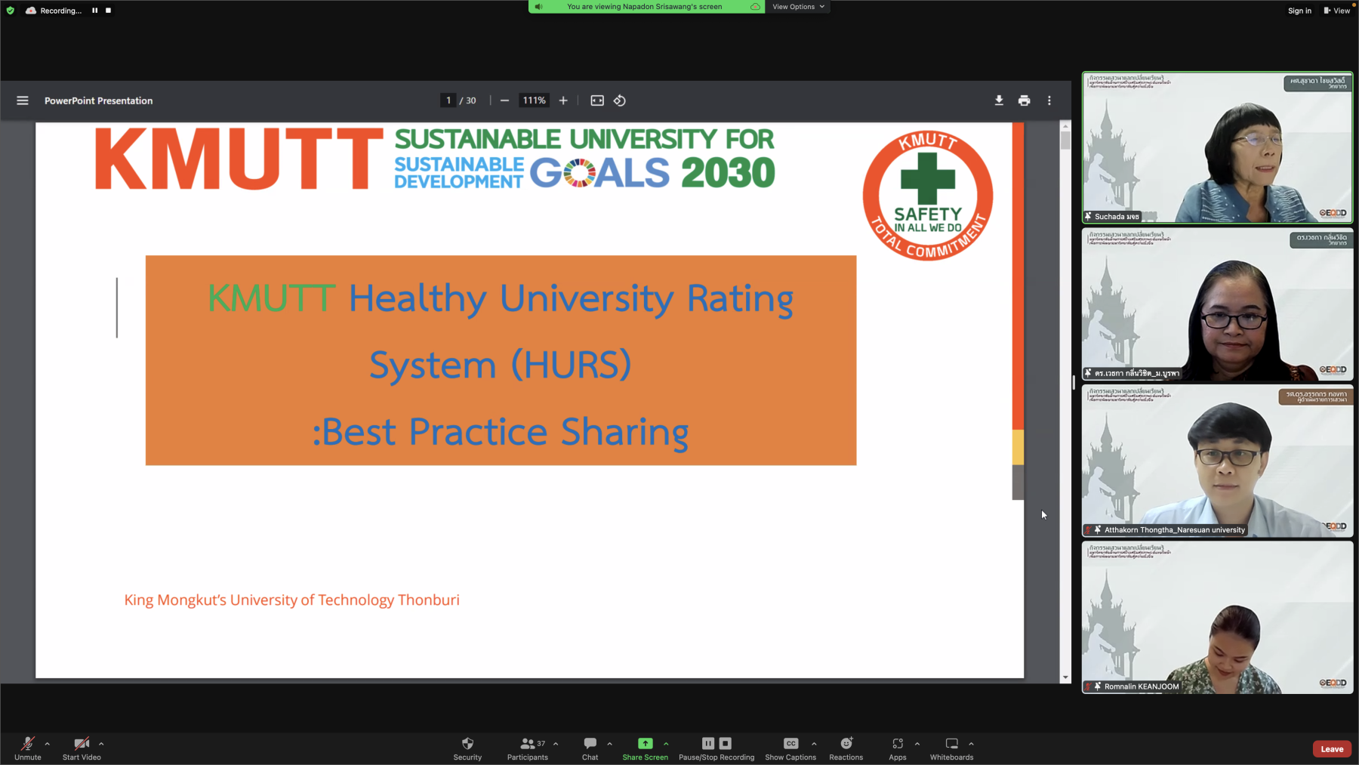
Task: Expand the Participants options arrow
Action: (556, 744)
